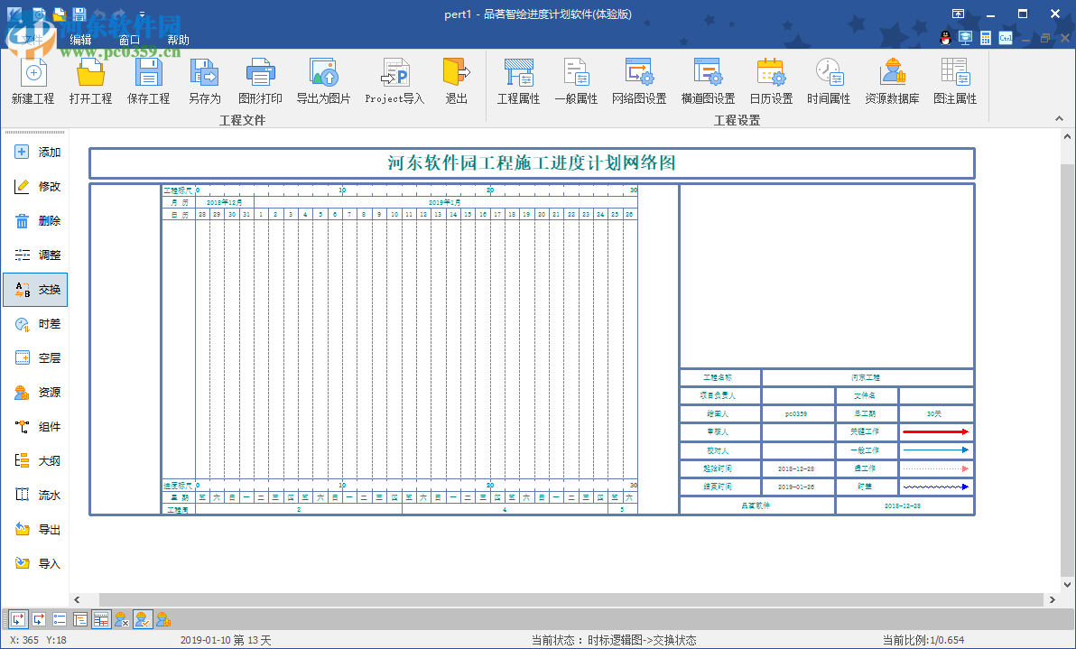Click the QQ penguin icon
The image size is (1076, 649).
946,39
